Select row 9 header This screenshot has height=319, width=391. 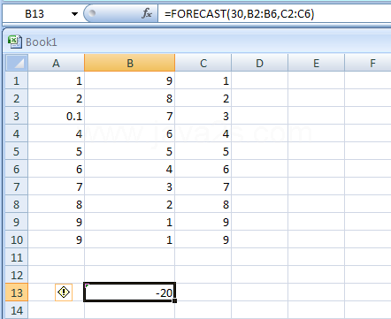pyautogui.click(x=17, y=222)
